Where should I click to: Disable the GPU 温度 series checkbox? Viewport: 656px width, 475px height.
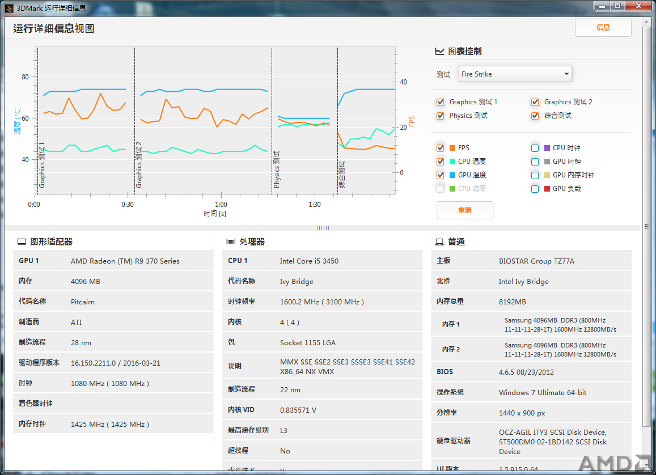(440, 175)
